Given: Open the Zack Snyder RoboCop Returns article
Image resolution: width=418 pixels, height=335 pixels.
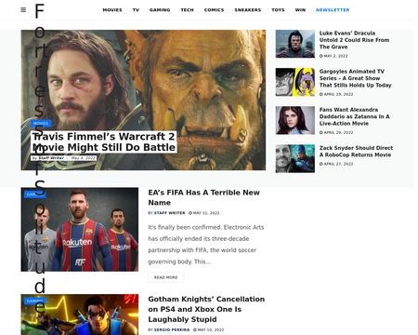Looking at the screenshot, I should (356, 152).
